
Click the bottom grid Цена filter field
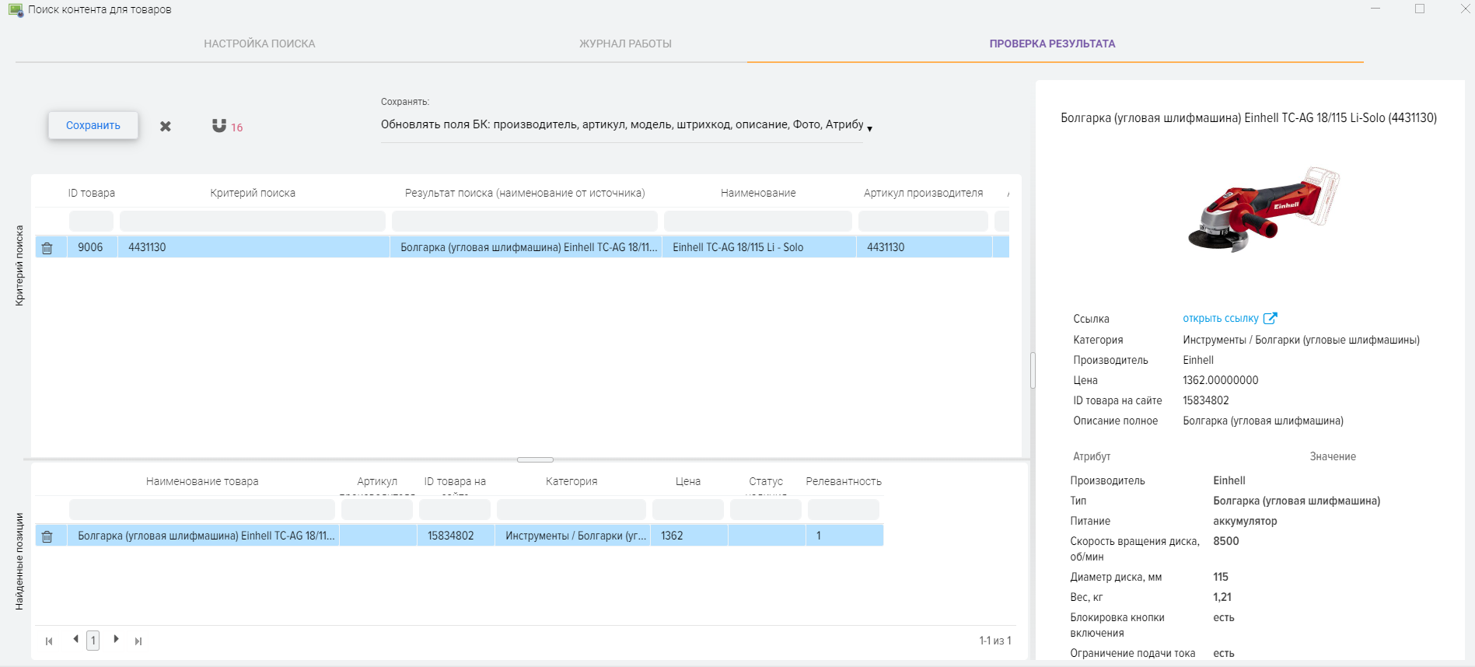[688, 509]
